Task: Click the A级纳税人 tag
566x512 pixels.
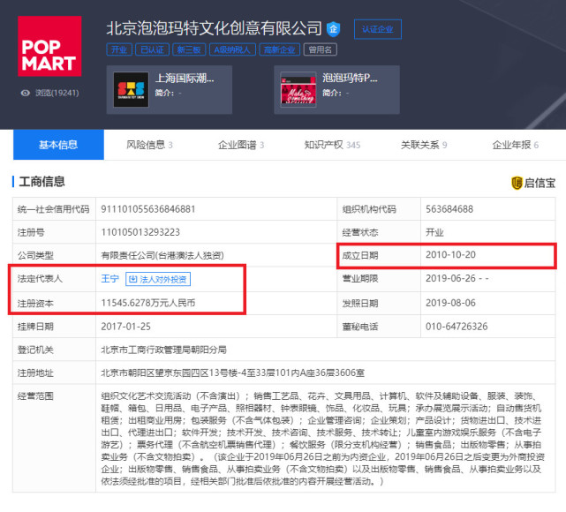Action: [x=232, y=49]
